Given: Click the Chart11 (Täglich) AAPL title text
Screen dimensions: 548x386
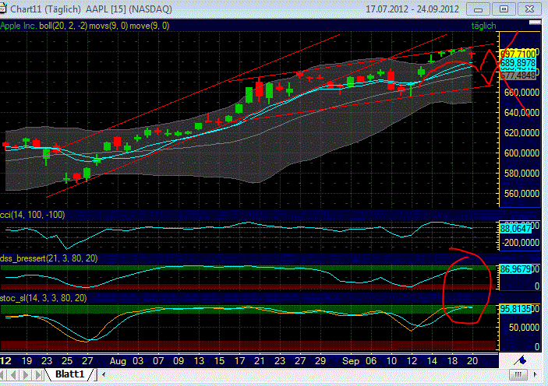Looking at the screenshot, I should pyautogui.click(x=90, y=9).
